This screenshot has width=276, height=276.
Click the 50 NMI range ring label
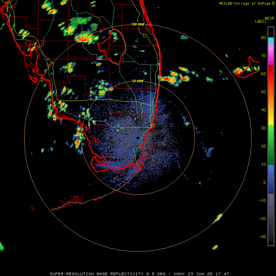[x=138, y=81]
